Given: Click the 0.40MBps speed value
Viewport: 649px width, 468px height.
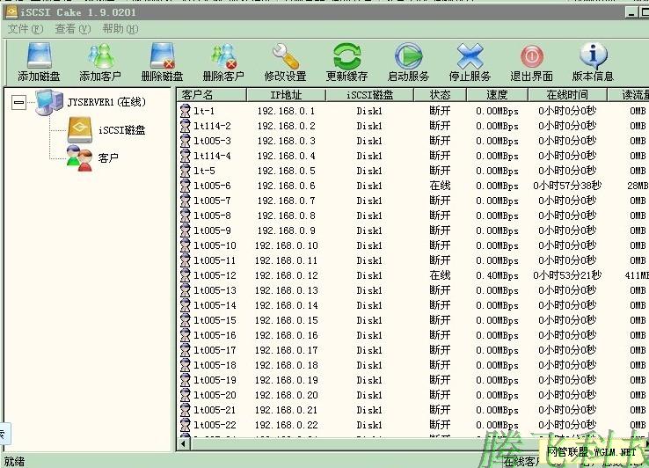Looking at the screenshot, I should click(x=497, y=275).
